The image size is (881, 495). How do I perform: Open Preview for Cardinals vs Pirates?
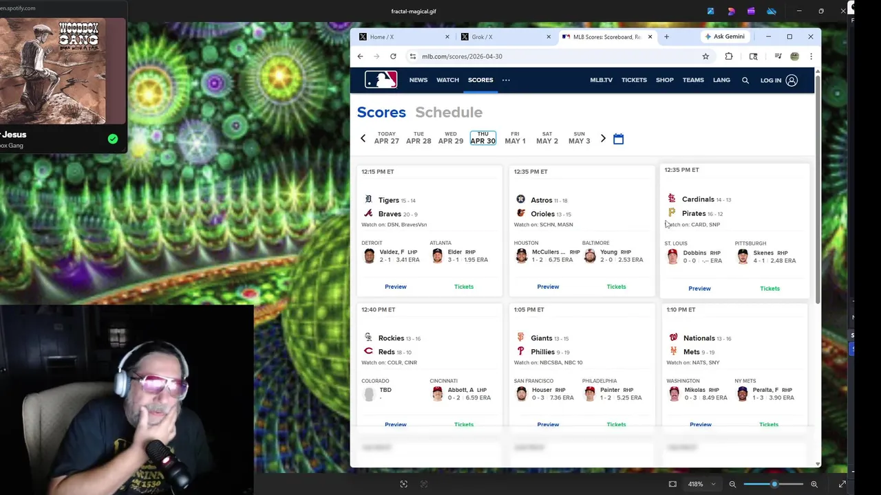click(x=699, y=289)
